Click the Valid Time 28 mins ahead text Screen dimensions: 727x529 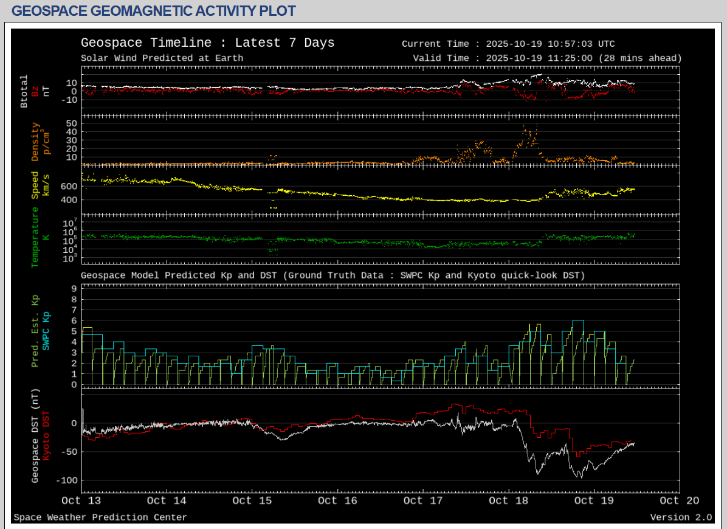tap(546, 58)
